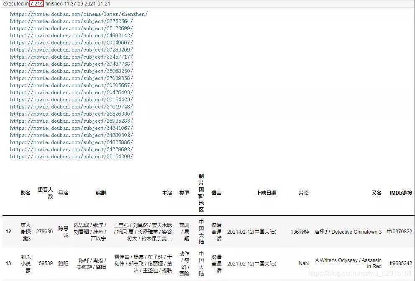This screenshot has width=415, height=281.
Task: Open the subject/30154423 link
Action: tap(72, 100)
